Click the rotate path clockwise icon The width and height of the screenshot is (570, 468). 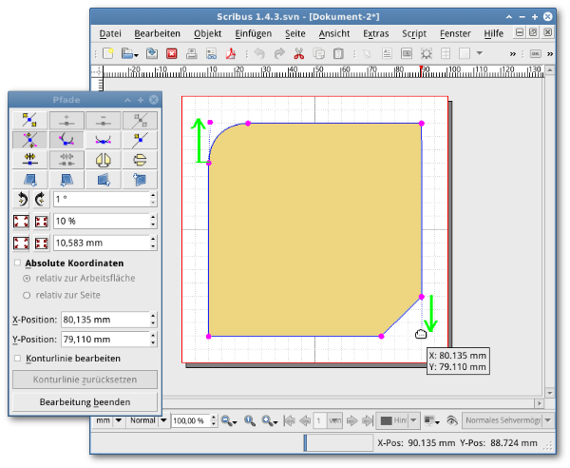pyautogui.click(x=41, y=199)
